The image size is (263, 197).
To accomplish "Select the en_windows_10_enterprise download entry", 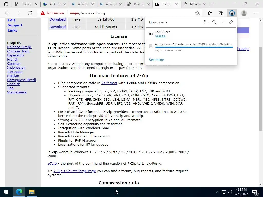I will 191,47.
